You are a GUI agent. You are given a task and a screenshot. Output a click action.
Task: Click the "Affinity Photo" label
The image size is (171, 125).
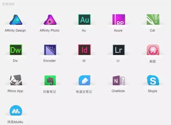click(x=50, y=30)
